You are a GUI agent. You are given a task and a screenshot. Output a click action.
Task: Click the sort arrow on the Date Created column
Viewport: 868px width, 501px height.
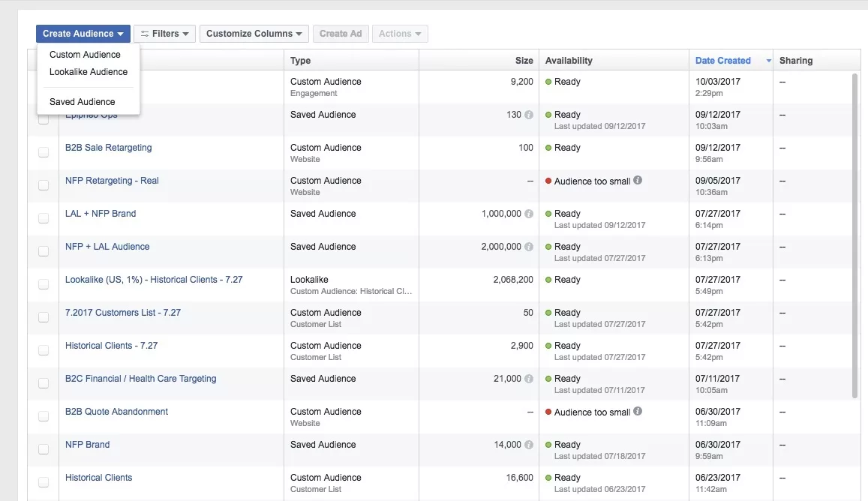[767, 60]
